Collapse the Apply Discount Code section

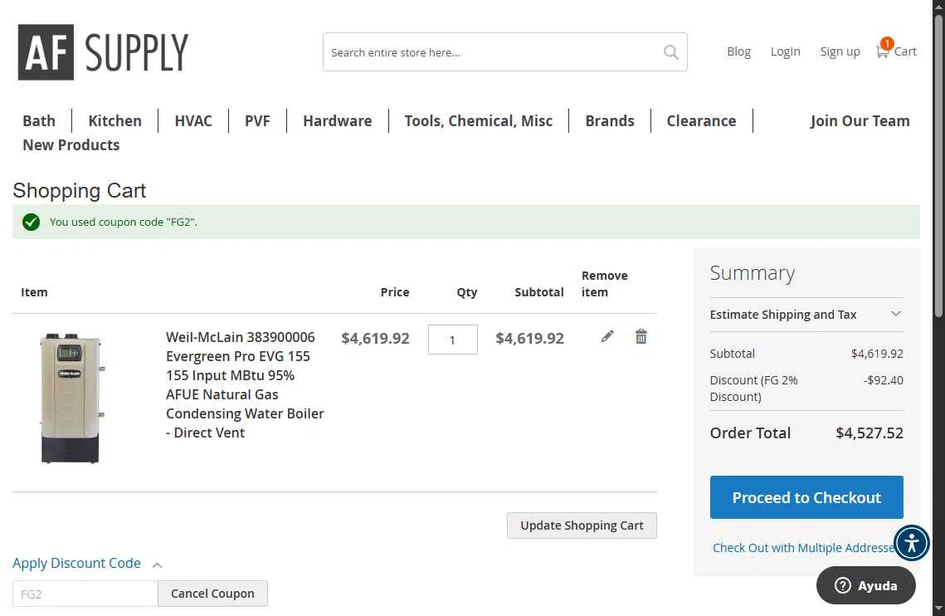pos(87,564)
